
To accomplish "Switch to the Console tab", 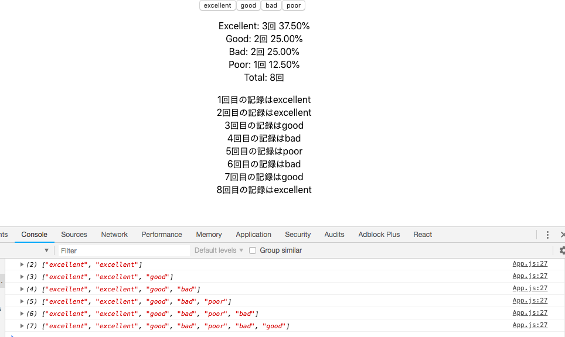I will [34, 235].
